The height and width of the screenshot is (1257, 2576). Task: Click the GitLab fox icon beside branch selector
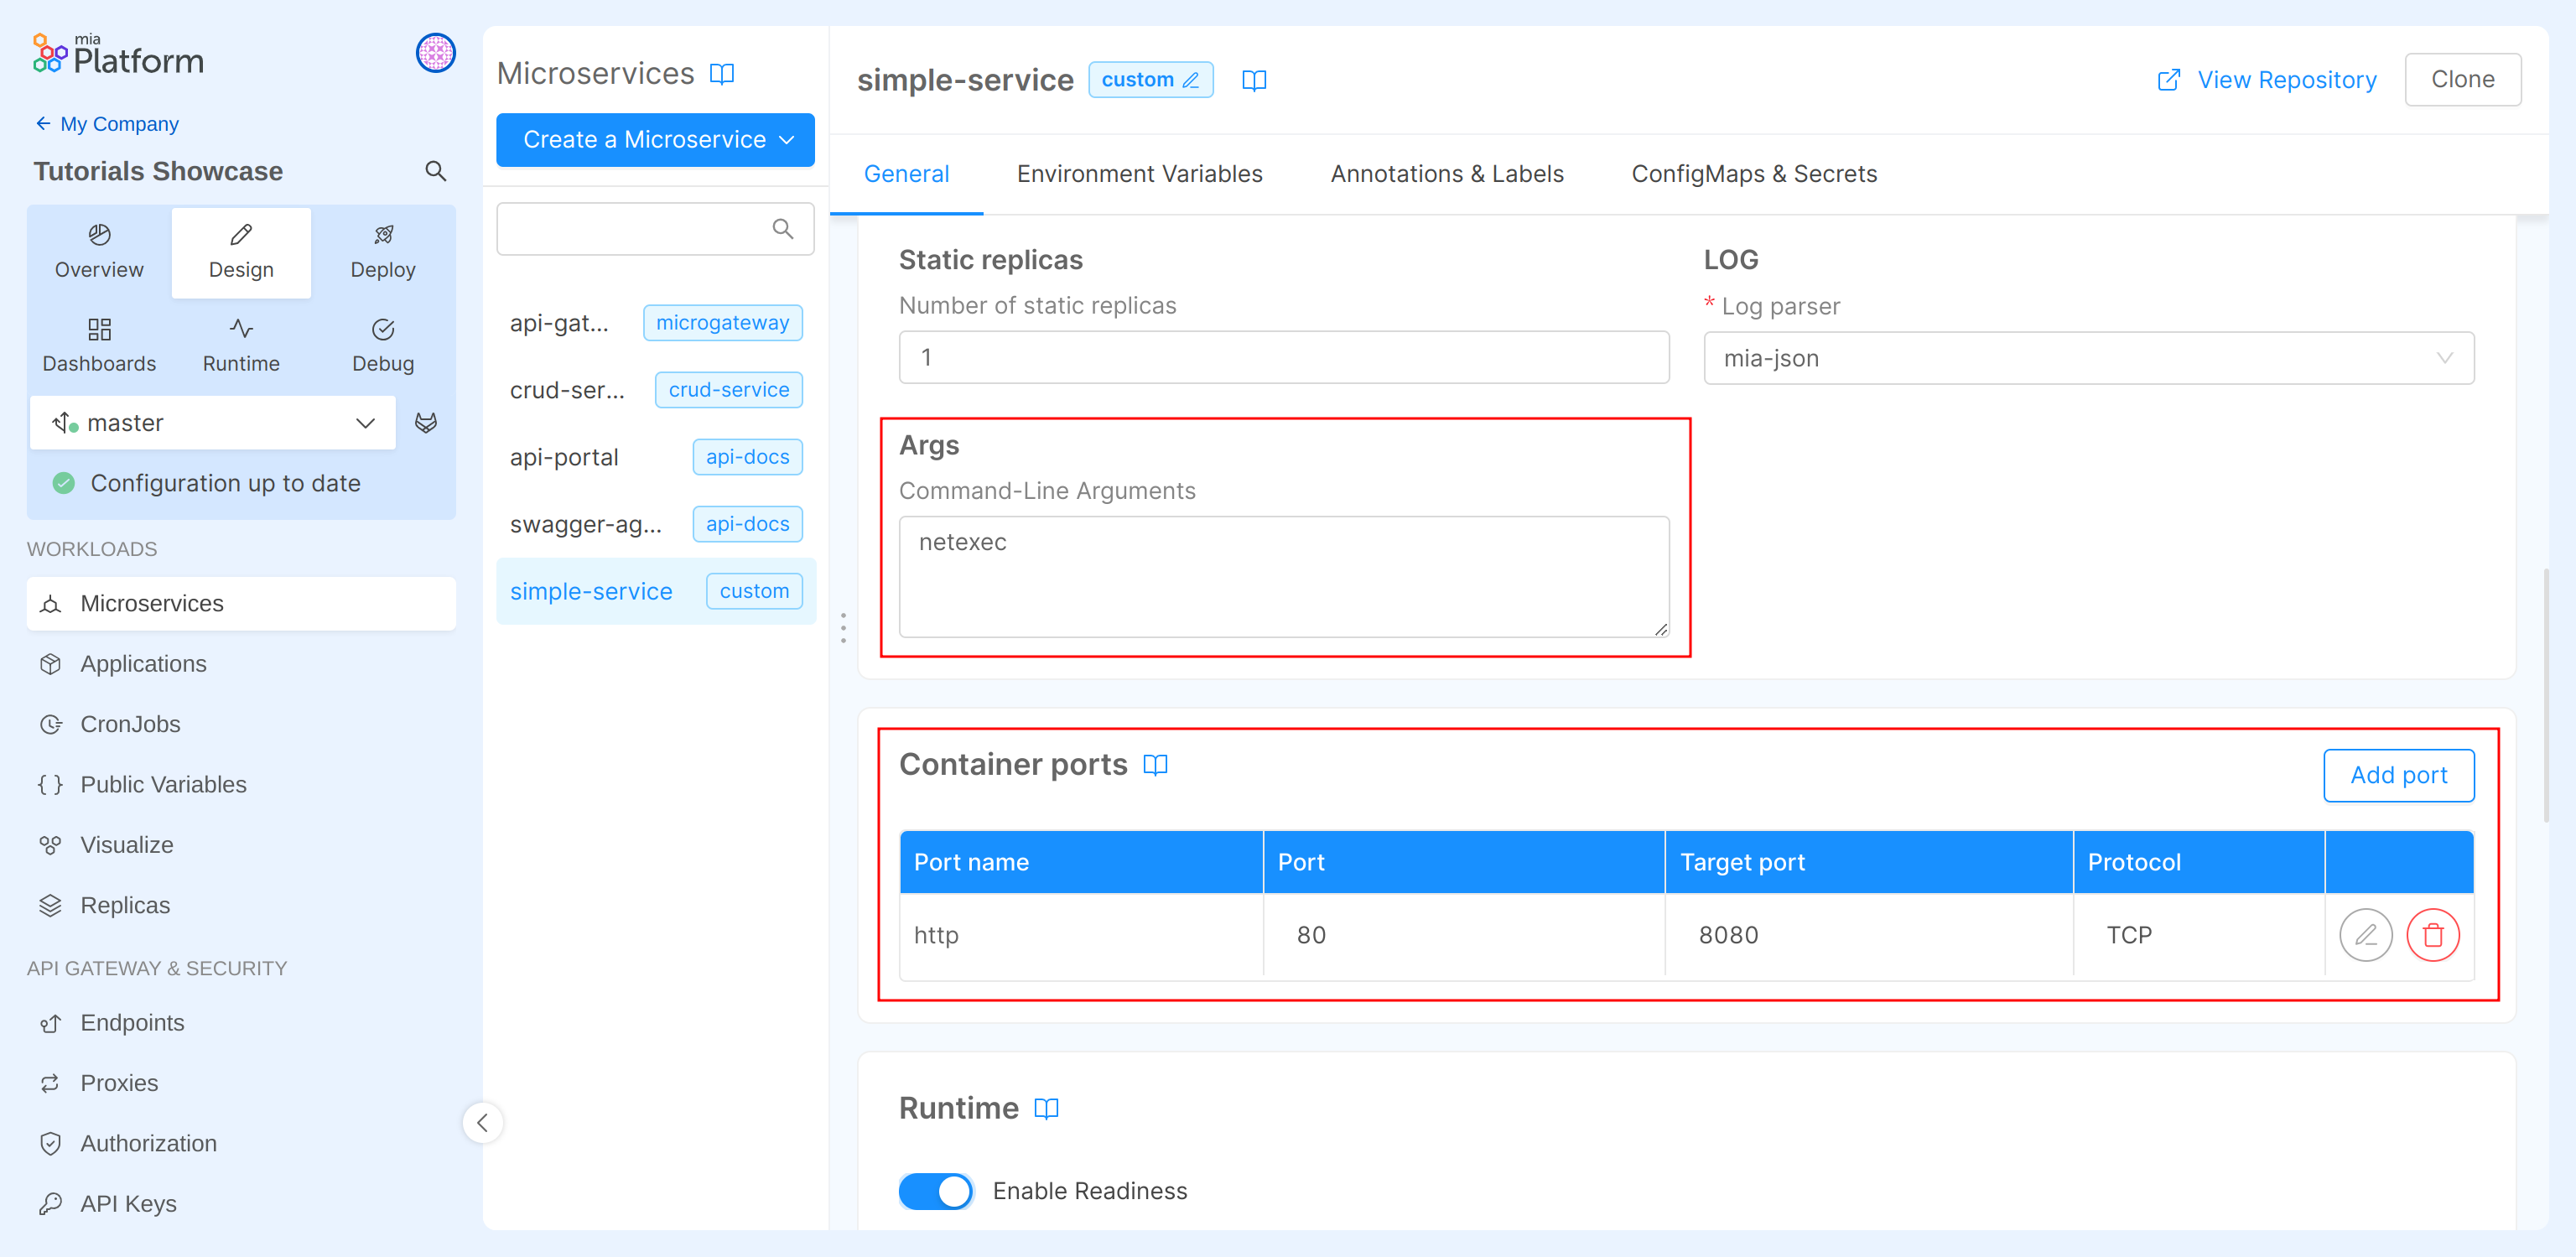click(426, 423)
